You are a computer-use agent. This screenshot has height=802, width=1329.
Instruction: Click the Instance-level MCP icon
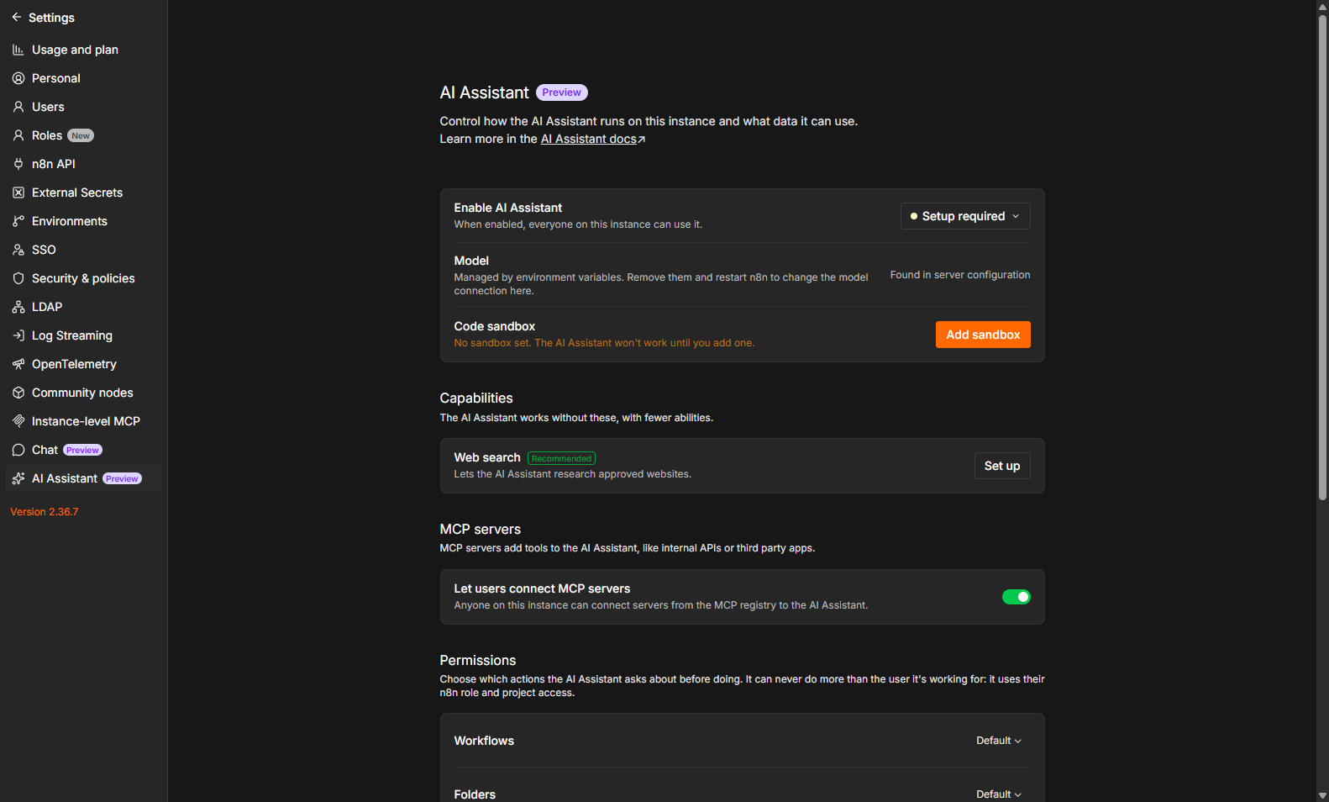[18, 421]
